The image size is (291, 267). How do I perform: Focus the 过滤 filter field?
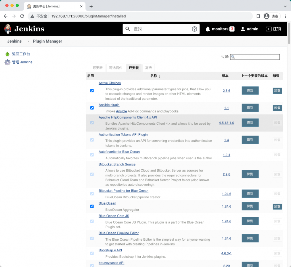pos(255,57)
